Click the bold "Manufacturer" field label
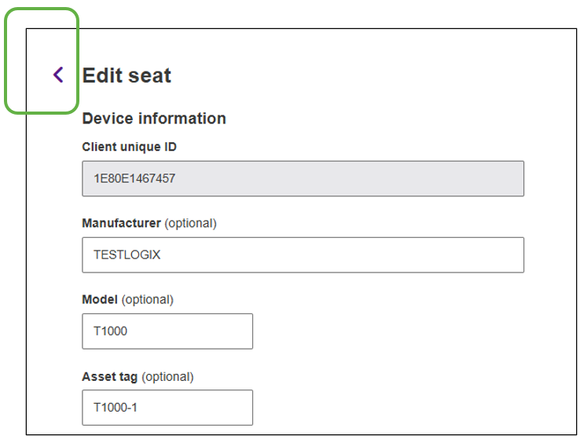 (121, 223)
